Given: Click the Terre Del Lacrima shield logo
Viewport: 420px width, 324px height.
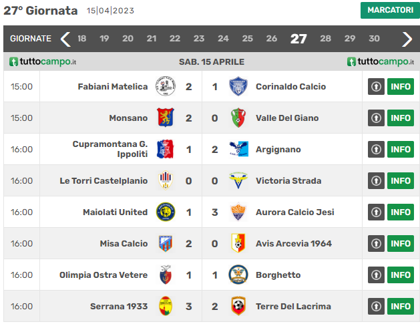Looking at the screenshot, I should (238, 306).
